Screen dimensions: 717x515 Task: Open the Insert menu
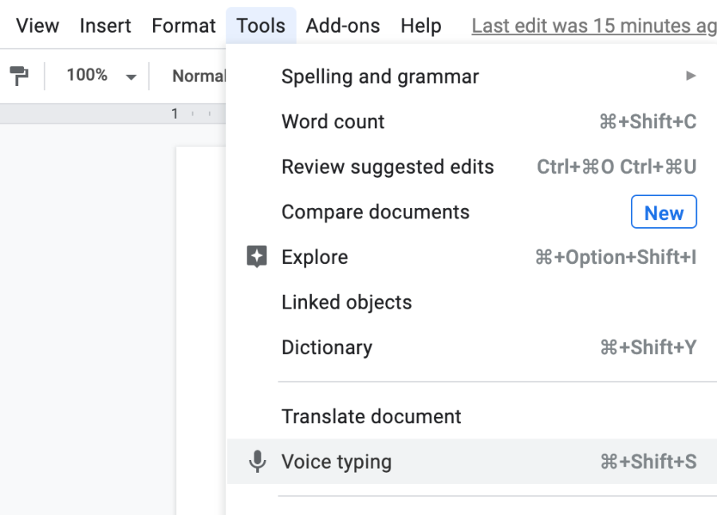[x=105, y=26]
